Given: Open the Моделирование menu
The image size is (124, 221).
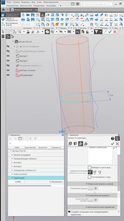Looking at the screenshot, I should click(x=51, y=2).
